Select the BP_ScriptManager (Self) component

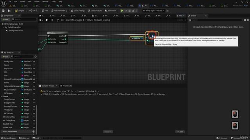pos(13,24)
